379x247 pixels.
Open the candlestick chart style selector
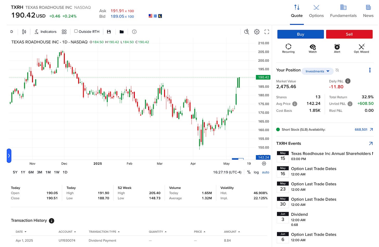[x=24, y=32]
